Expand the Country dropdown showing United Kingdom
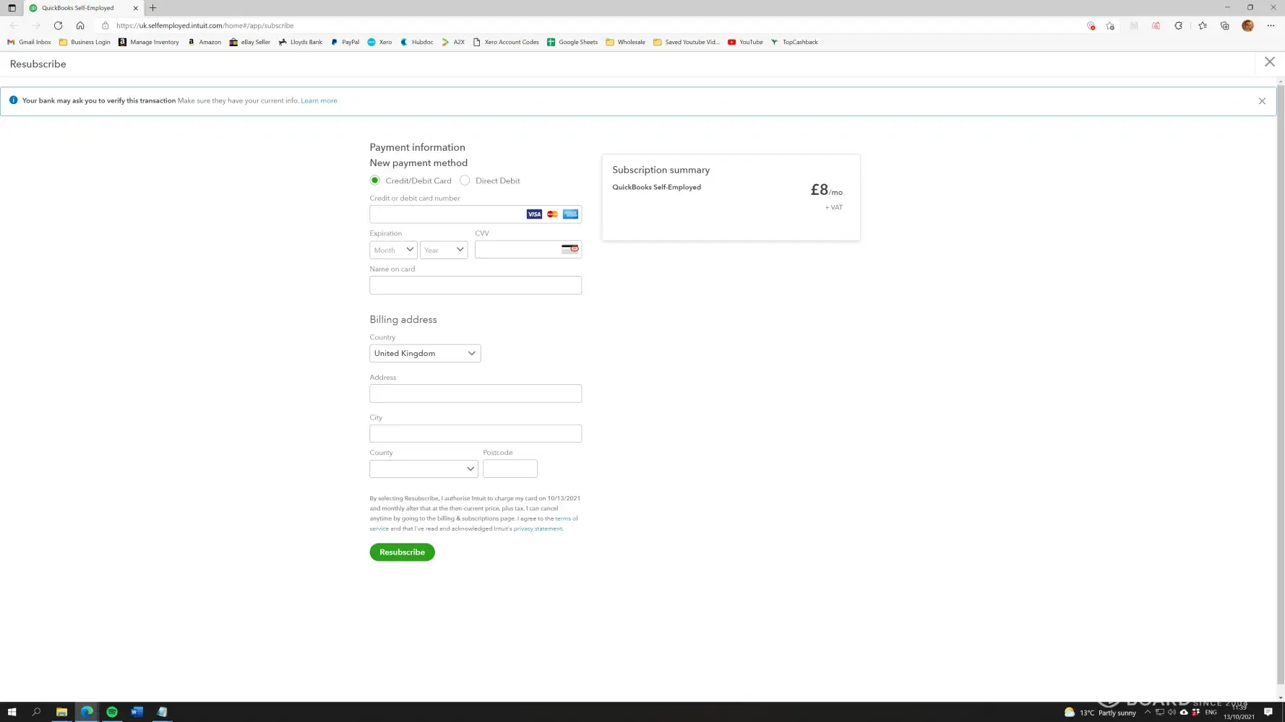The image size is (1285, 722). click(425, 353)
